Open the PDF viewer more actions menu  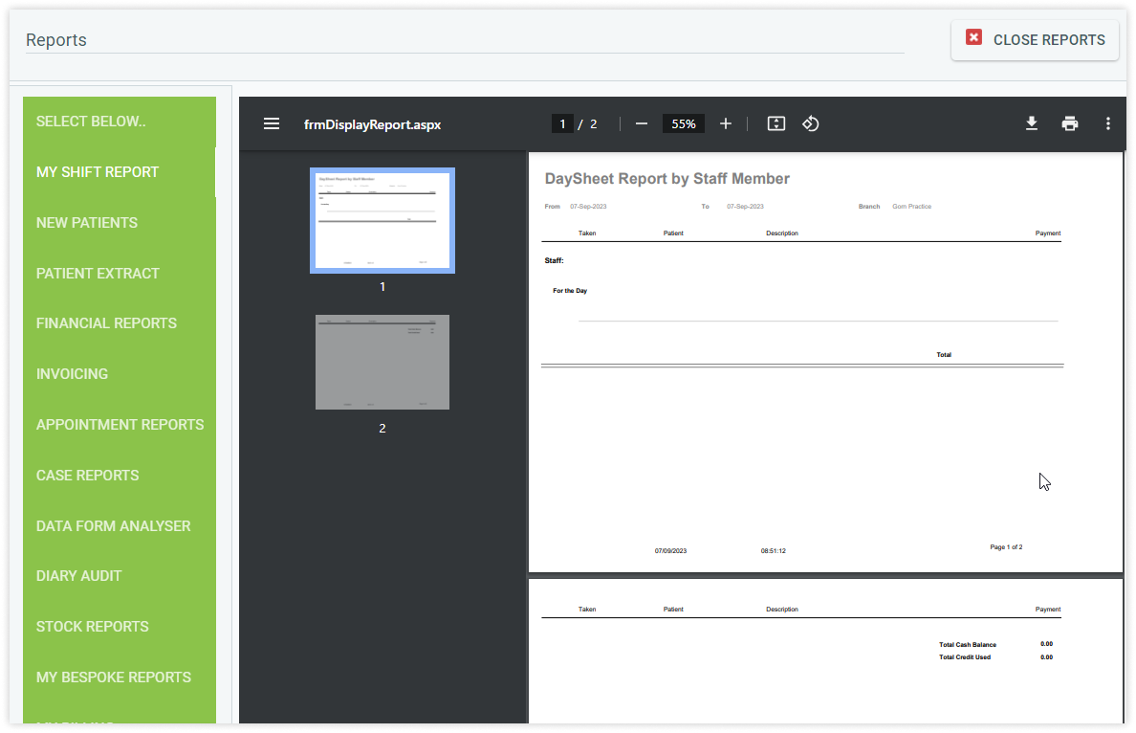tap(1107, 124)
